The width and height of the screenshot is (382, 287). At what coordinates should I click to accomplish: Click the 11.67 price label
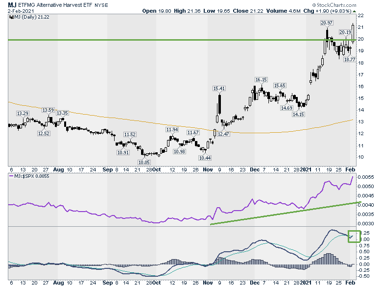point(193,133)
